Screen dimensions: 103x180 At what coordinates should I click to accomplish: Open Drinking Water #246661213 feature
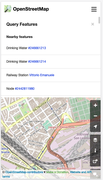coord(37,48)
